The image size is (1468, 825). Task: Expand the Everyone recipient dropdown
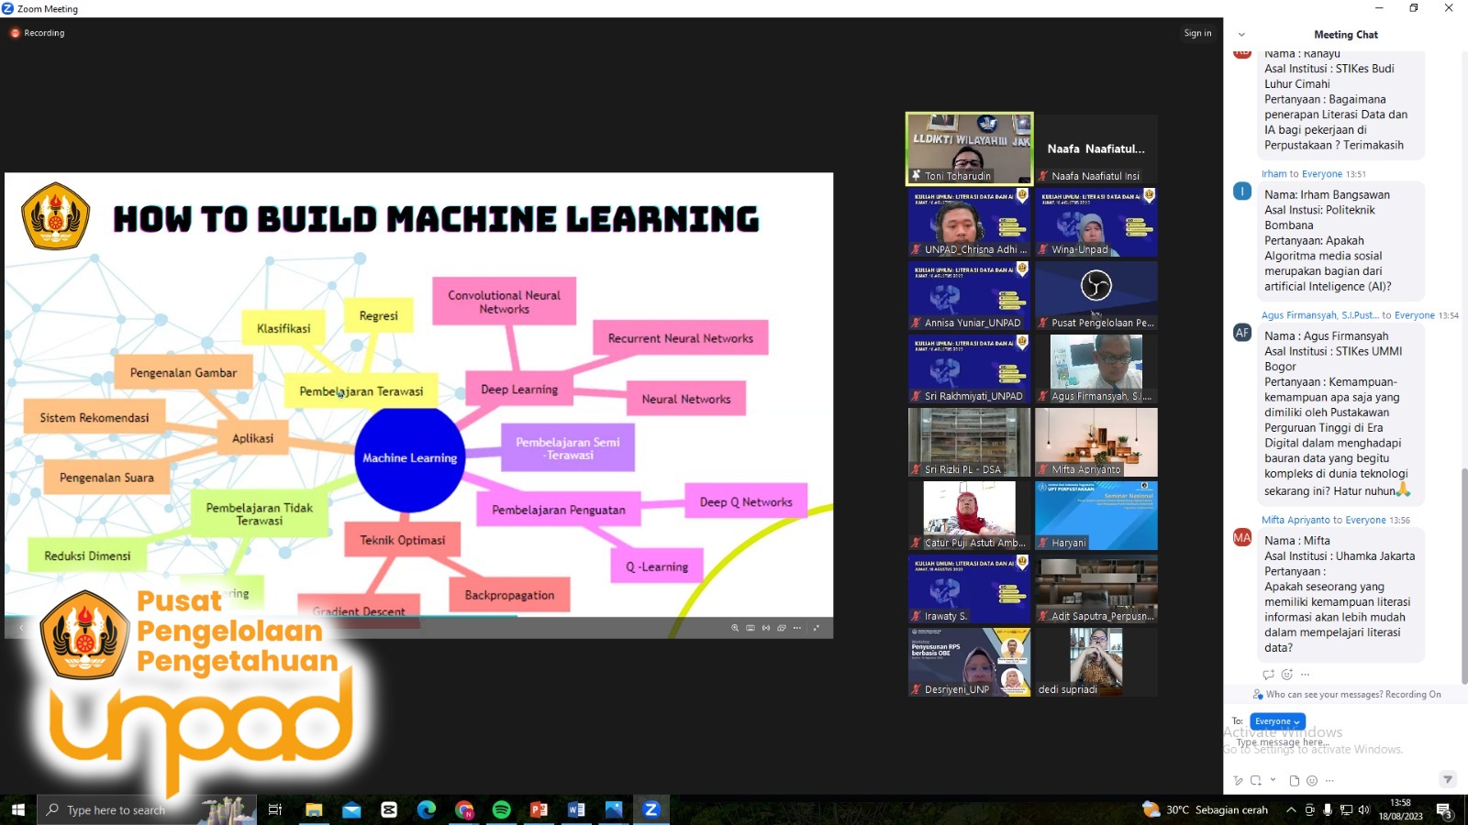(1277, 721)
